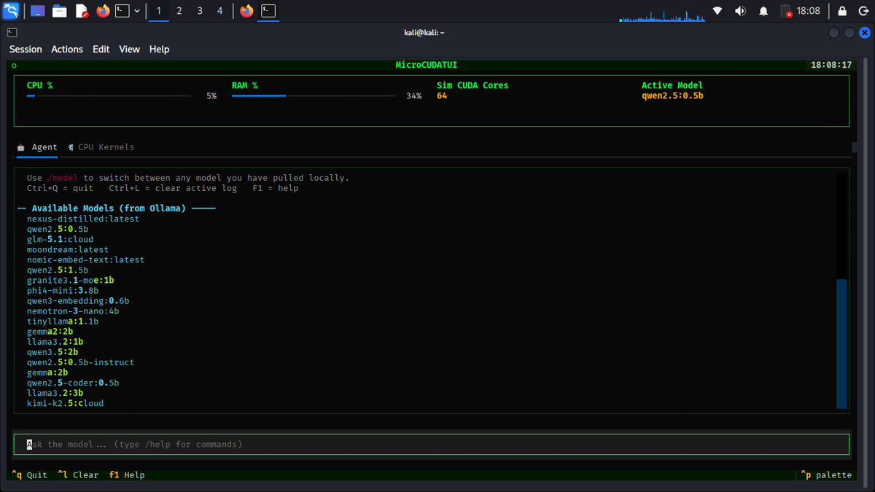Open the file manager launcher in the panel

60,11
